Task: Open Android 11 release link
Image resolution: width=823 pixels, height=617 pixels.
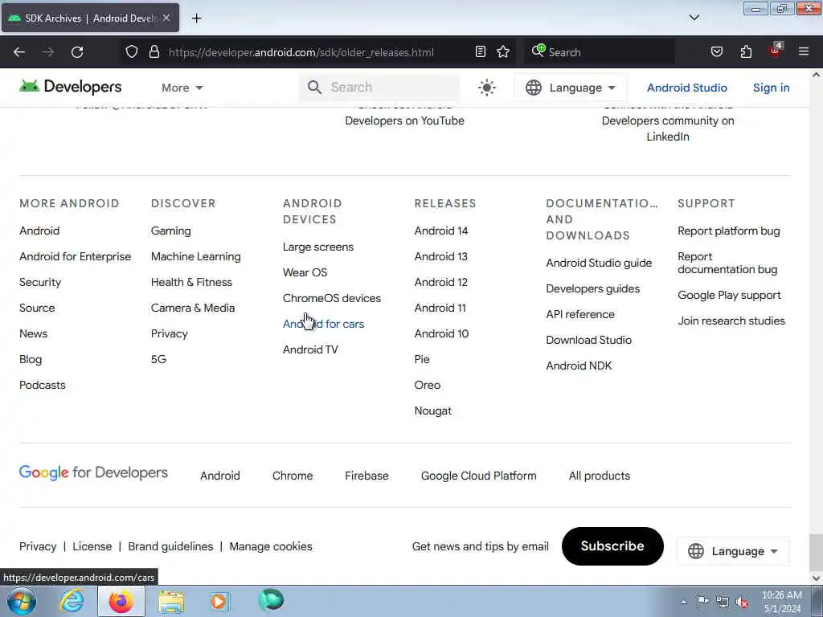Action: click(x=440, y=308)
